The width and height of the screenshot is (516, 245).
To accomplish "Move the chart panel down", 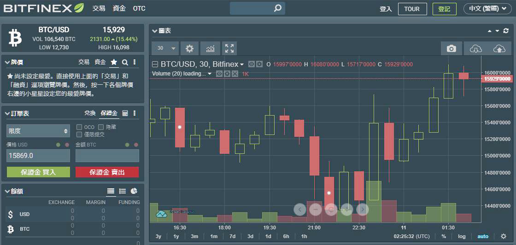I will tap(497, 31).
